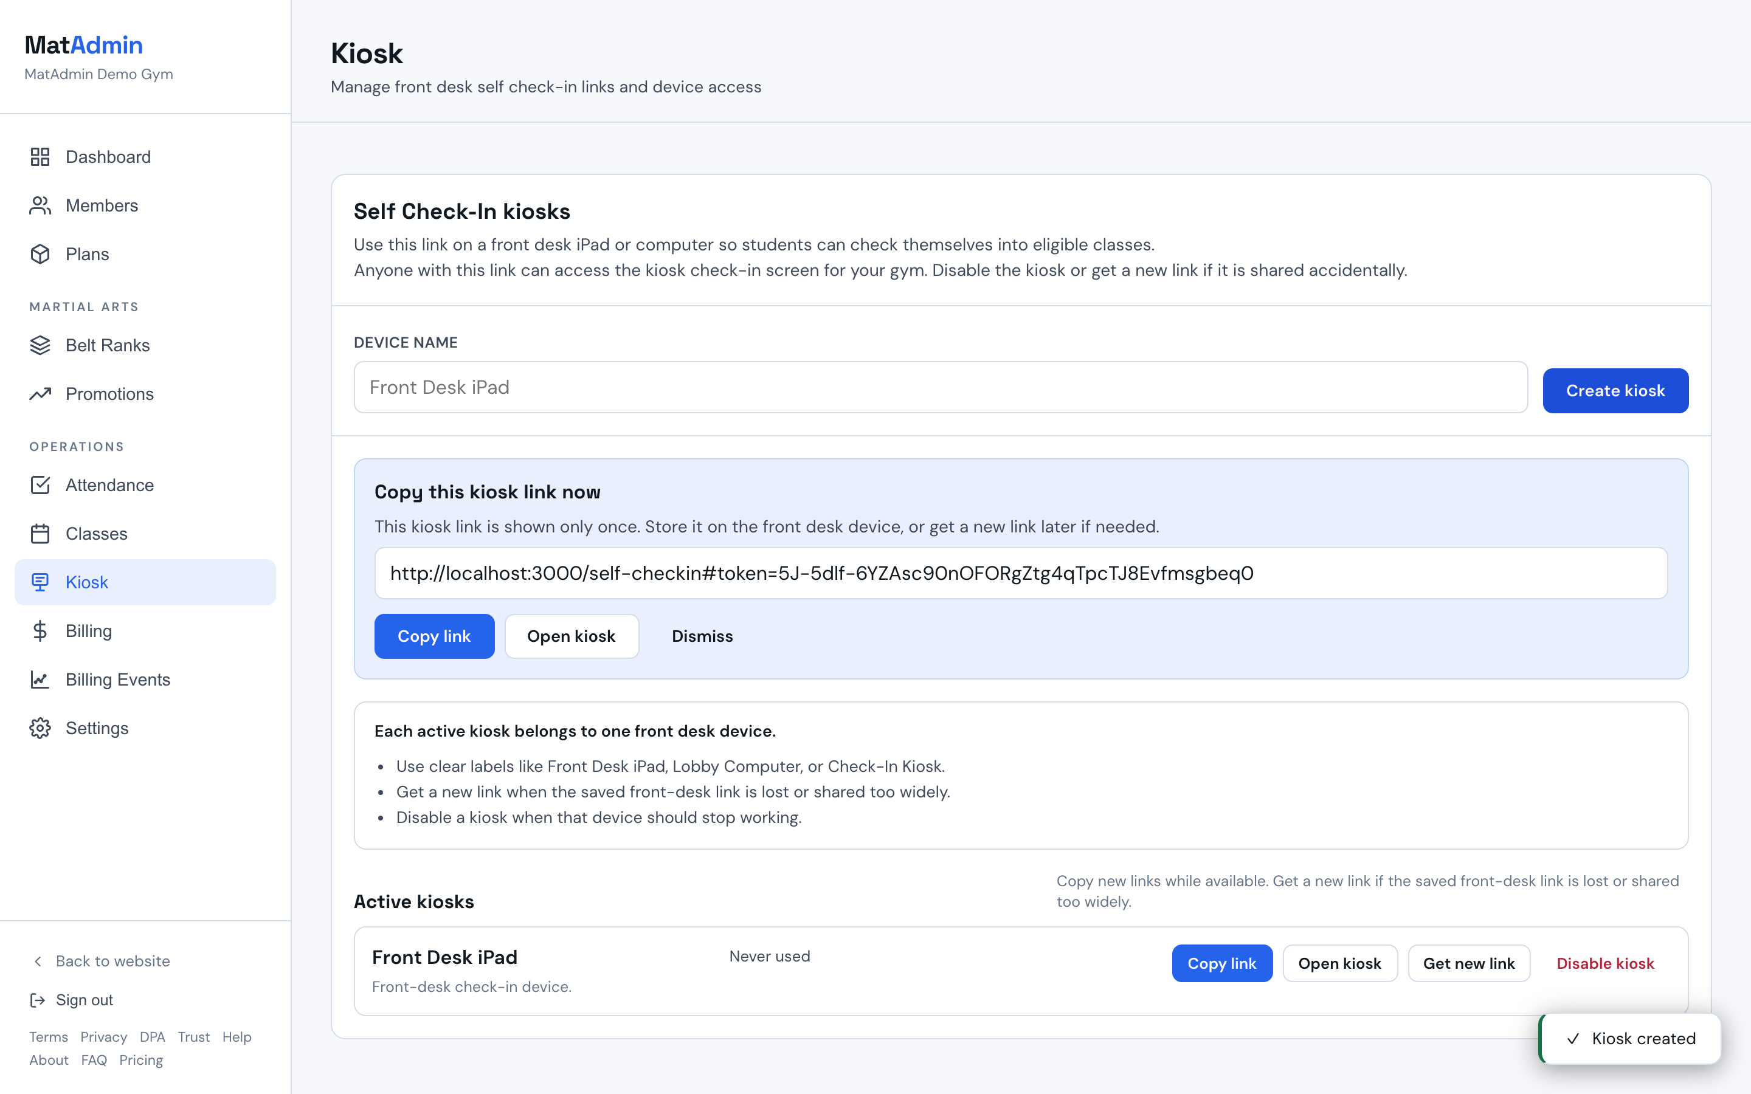
Task: Click the Sign out arrow icon
Action: pyautogui.click(x=38, y=1000)
